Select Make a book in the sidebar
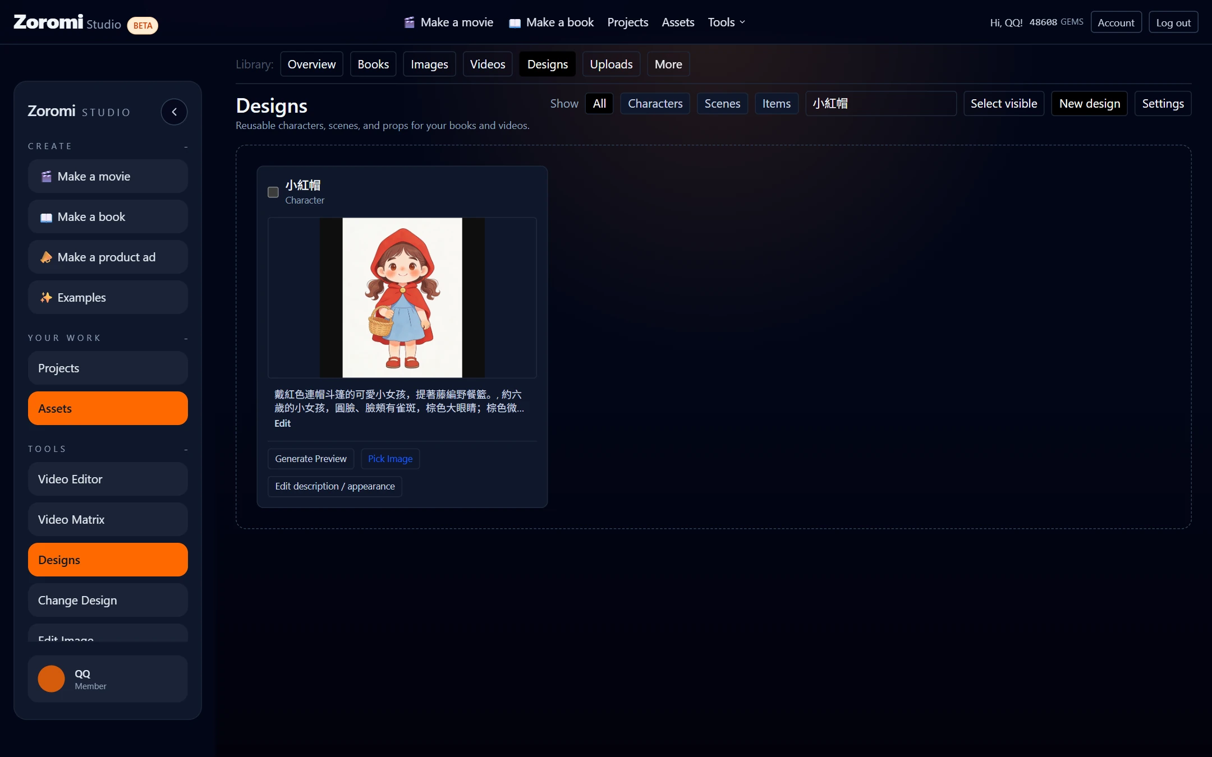Screen dimensions: 1212x757 108,216
